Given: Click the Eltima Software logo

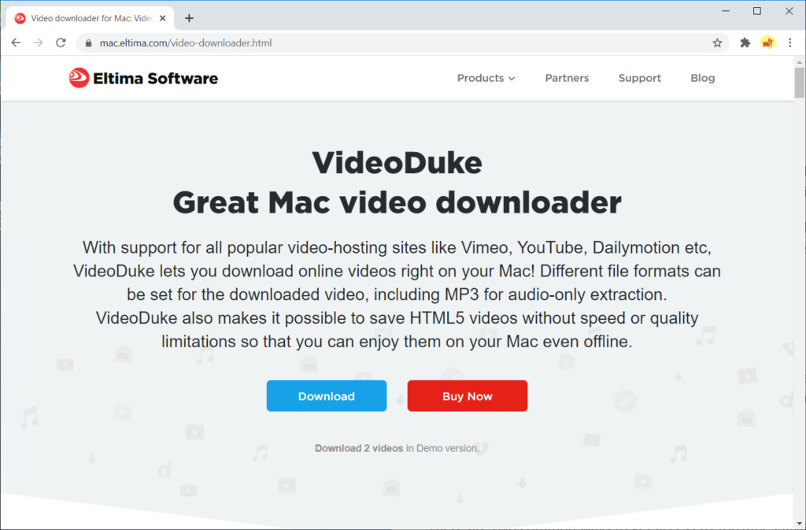Looking at the screenshot, I should (x=143, y=78).
